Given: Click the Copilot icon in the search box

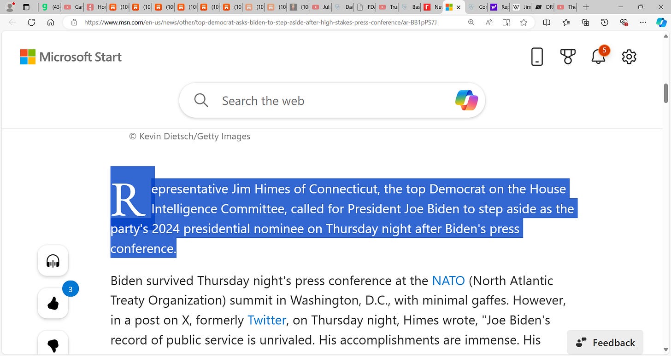Looking at the screenshot, I should pyautogui.click(x=466, y=100).
